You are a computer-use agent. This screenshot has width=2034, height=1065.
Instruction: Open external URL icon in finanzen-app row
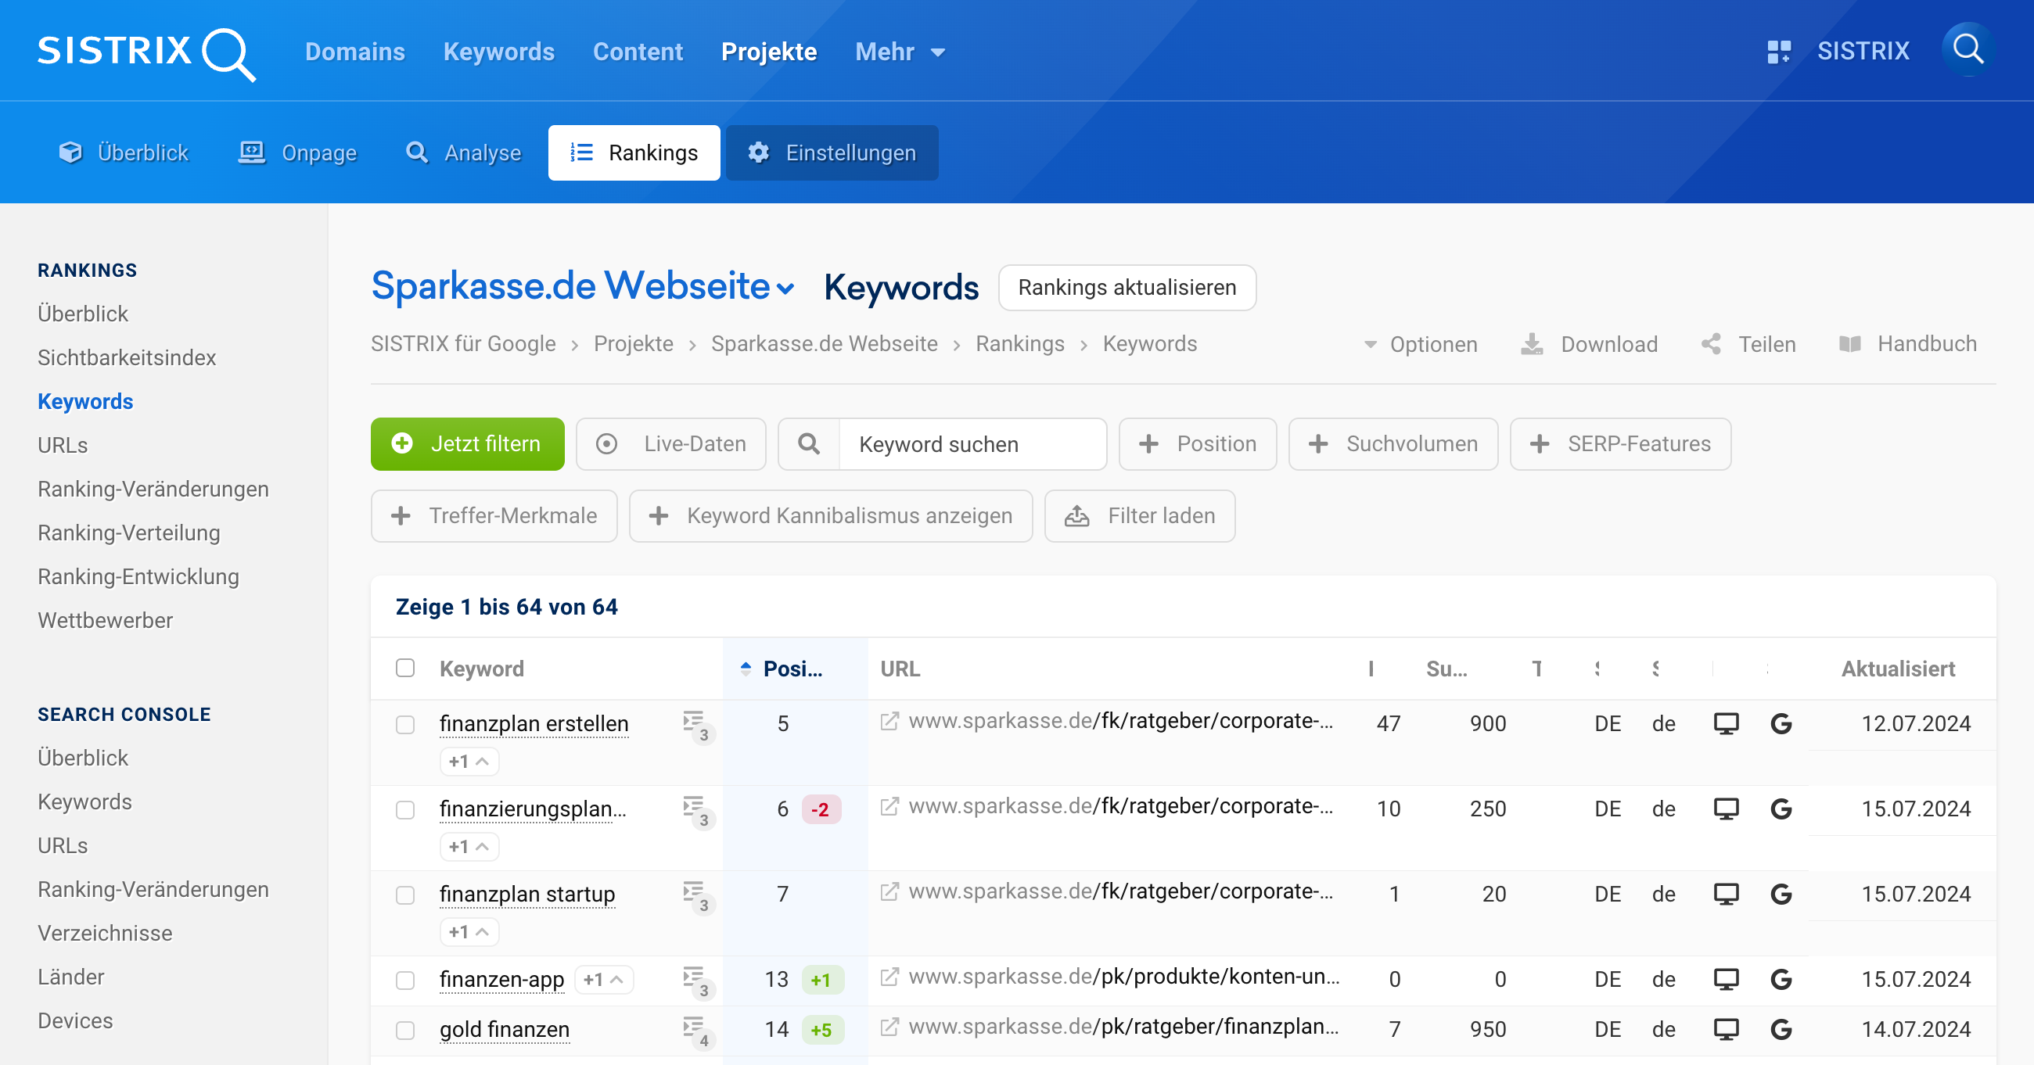890,977
